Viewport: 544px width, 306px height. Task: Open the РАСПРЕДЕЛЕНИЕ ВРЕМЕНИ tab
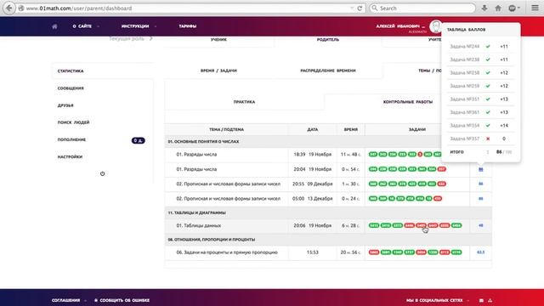pos(328,71)
